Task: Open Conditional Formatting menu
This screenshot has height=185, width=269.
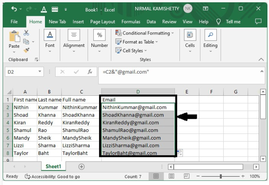Action: coord(144,33)
